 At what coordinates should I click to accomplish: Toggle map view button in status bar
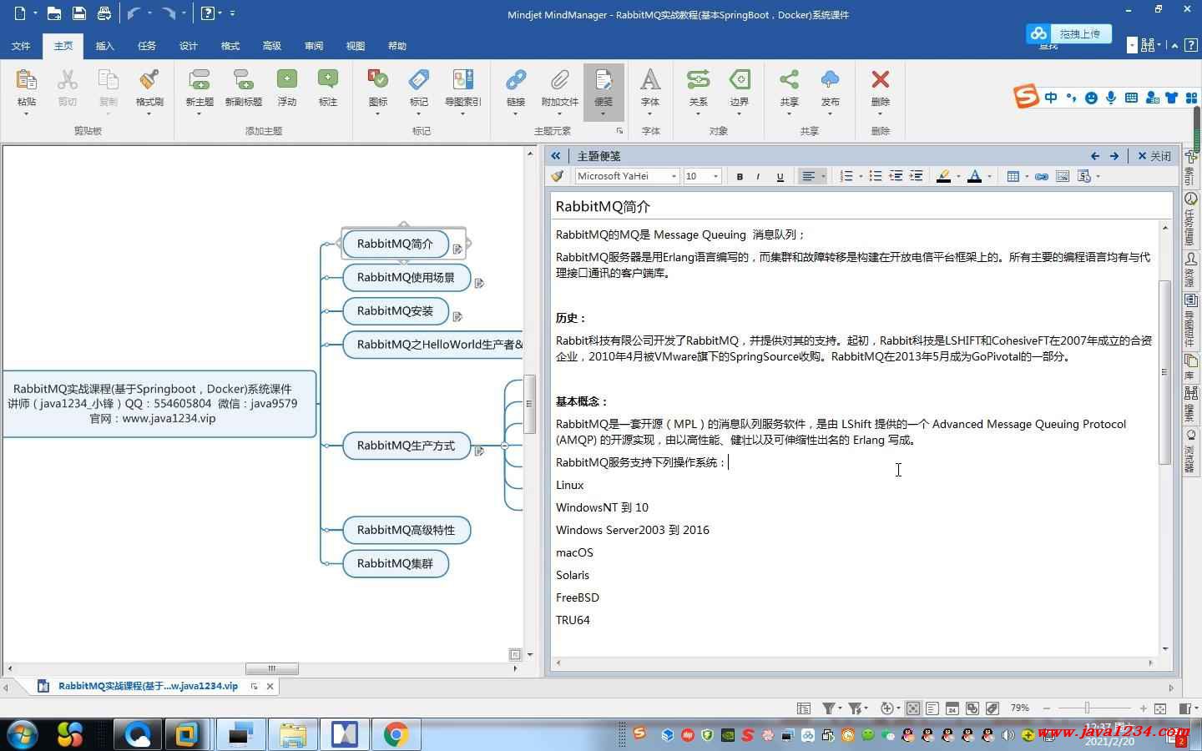pos(913,708)
